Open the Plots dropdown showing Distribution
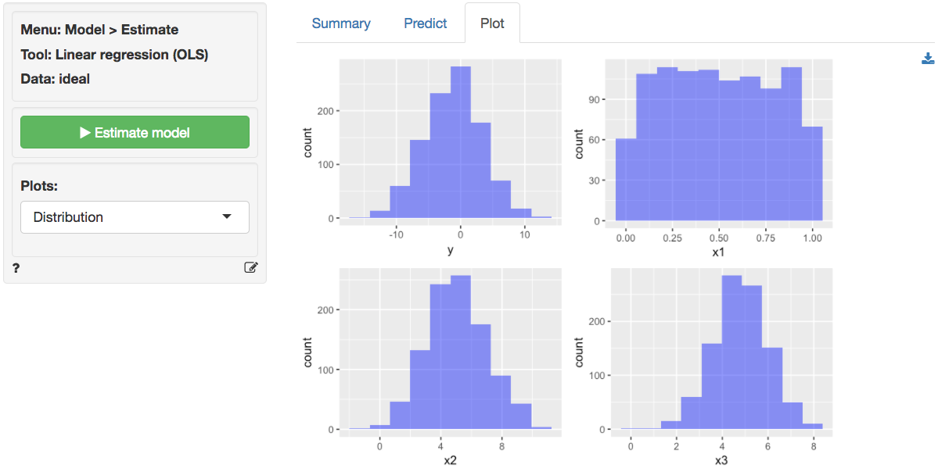938x472 pixels. click(x=135, y=217)
